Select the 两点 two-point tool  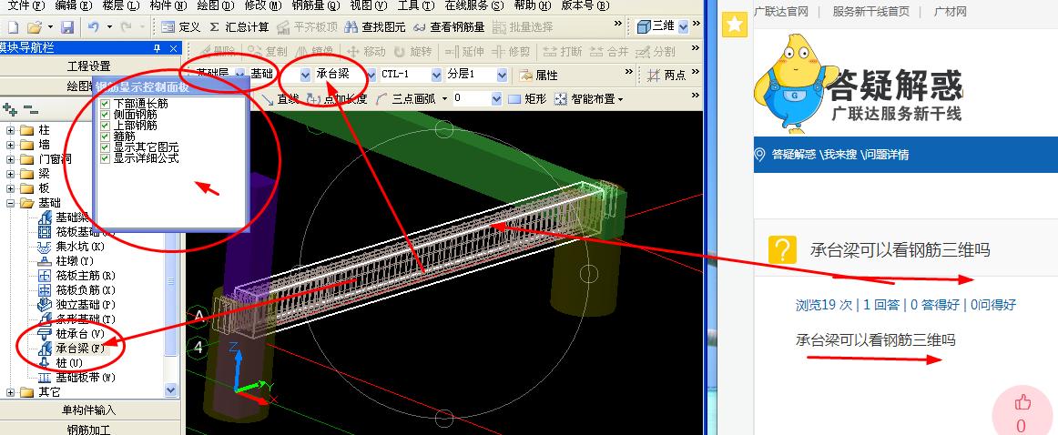tap(666, 75)
